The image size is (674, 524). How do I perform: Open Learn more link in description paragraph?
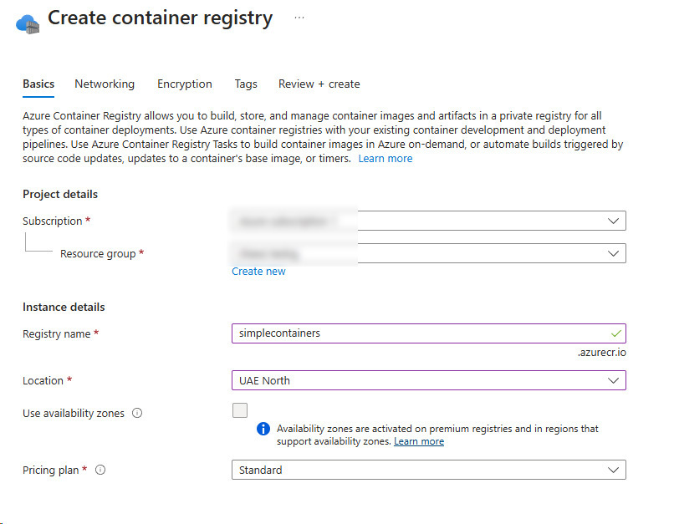(x=386, y=159)
